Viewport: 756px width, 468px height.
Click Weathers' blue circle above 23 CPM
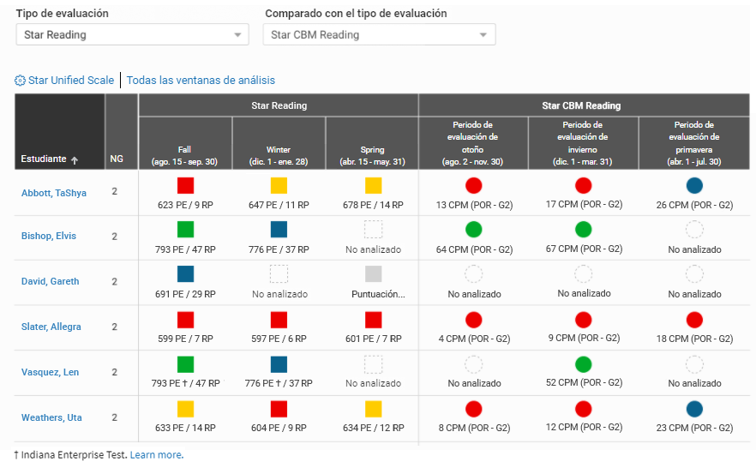[694, 409]
